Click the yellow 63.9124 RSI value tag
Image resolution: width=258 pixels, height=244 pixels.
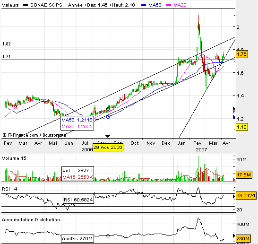tap(246, 196)
